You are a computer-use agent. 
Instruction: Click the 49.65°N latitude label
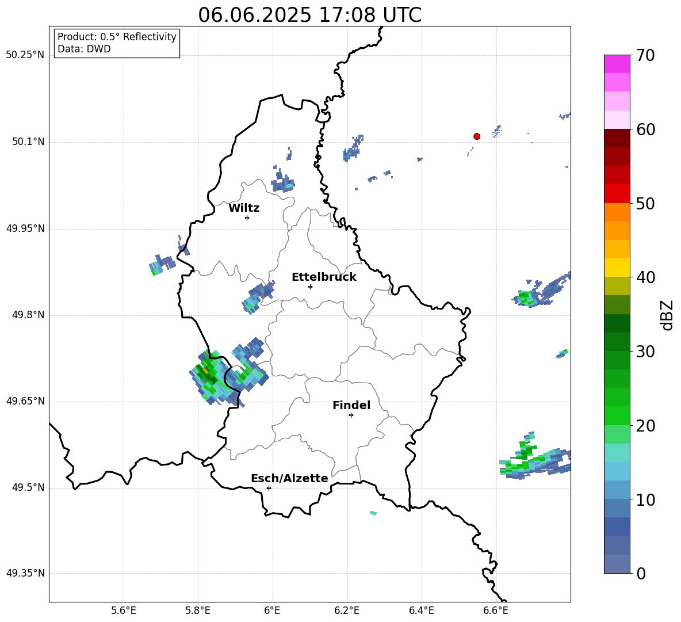pos(25,400)
